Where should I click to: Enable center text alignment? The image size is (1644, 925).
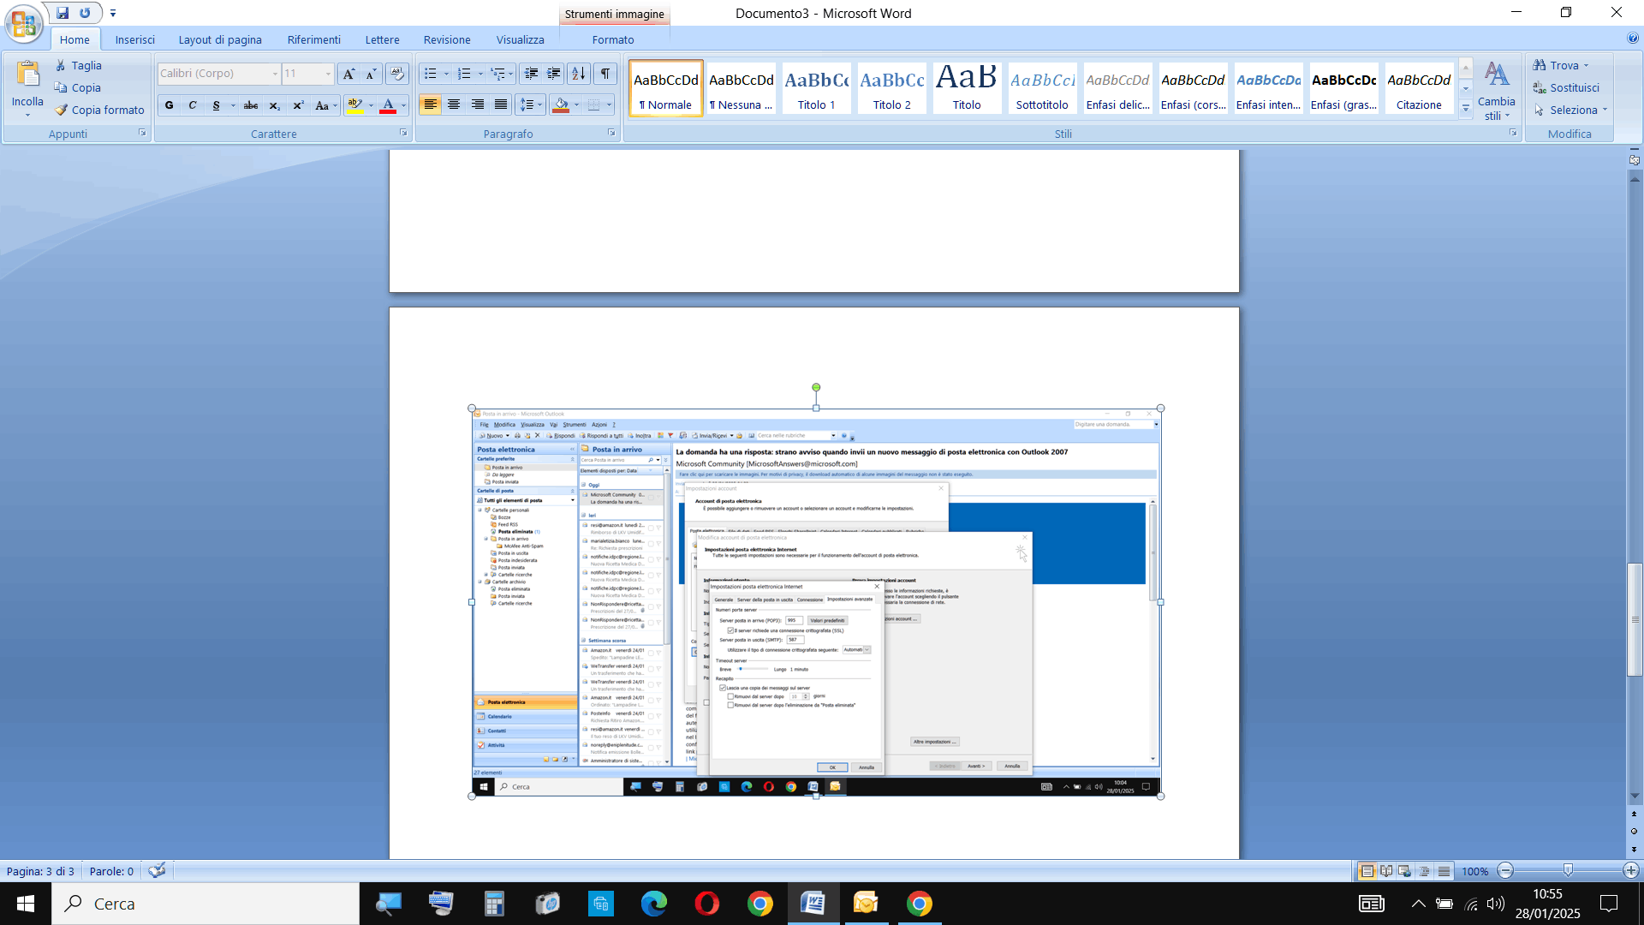pos(454,104)
